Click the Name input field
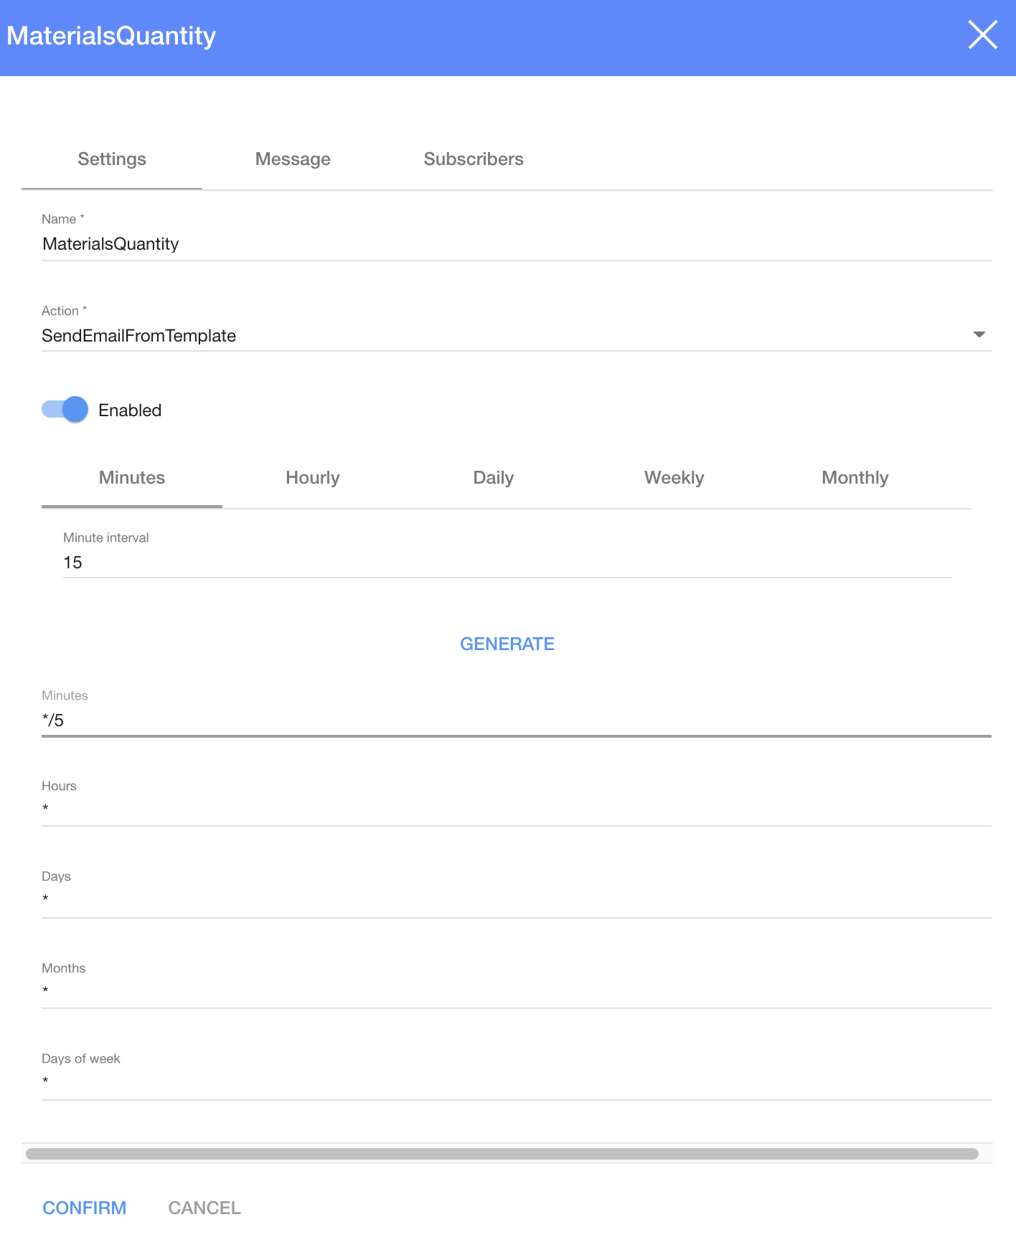Screen dimensions: 1016x1240 click(515, 244)
